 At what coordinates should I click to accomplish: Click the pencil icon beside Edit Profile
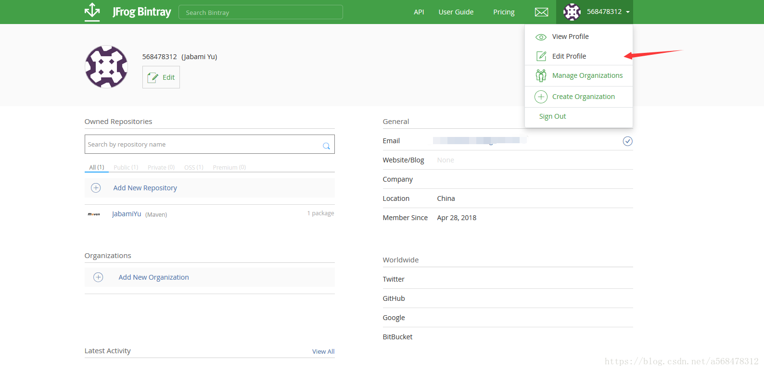541,56
